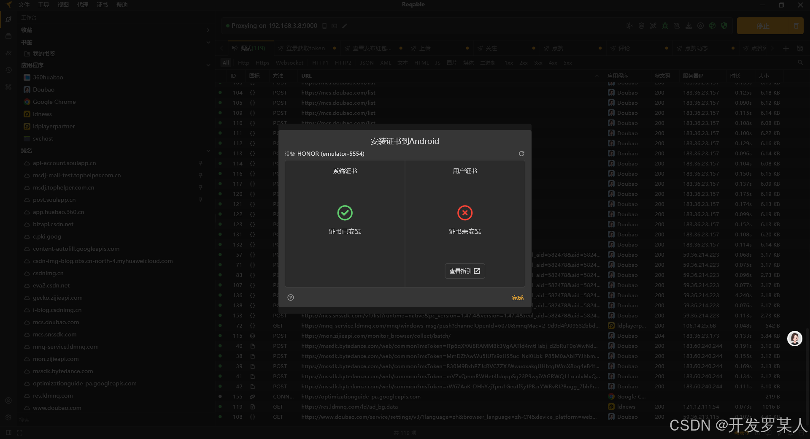Toggle the SSL shield lock icon
The height and width of the screenshot is (439, 810).
[x=641, y=26]
